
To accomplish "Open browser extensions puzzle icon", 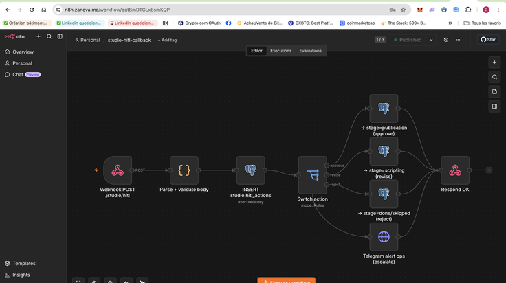I will (468, 10).
